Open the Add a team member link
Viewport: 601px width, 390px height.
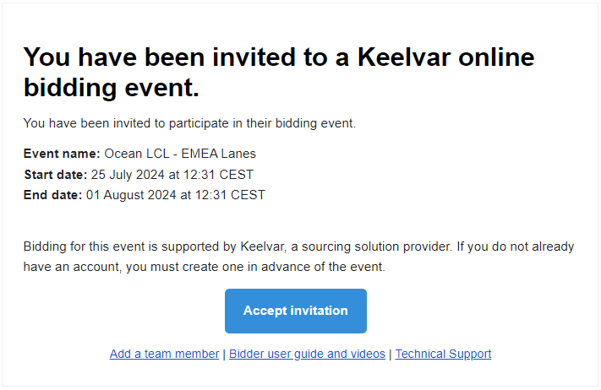(x=164, y=354)
